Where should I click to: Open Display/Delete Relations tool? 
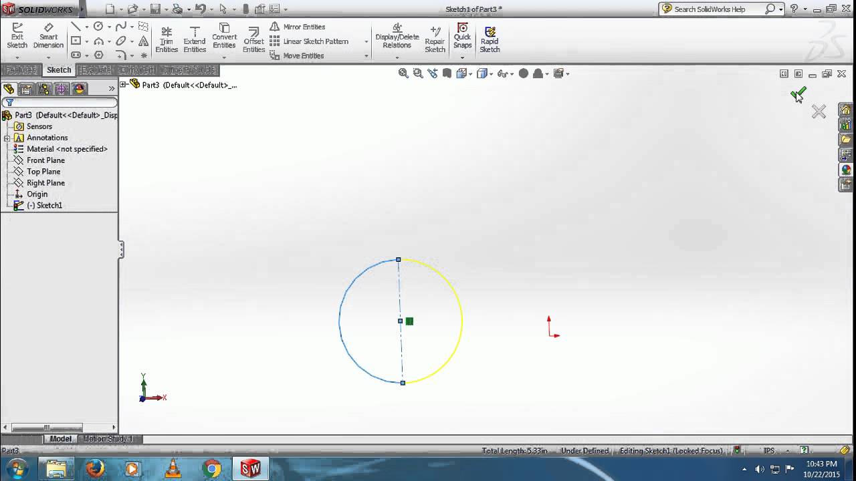click(x=397, y=37)
